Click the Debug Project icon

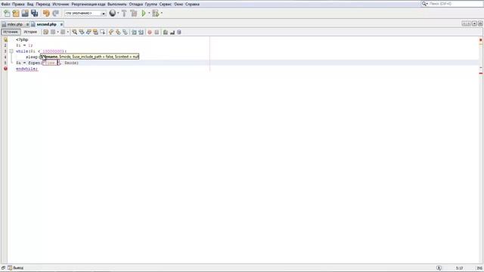click(x=156, y=14)
